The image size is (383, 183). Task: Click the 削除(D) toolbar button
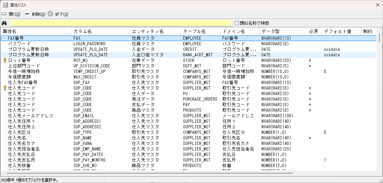point(35,14)
